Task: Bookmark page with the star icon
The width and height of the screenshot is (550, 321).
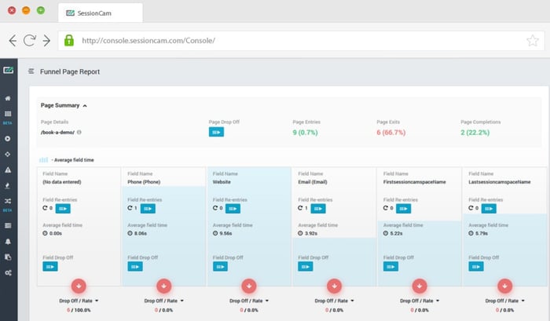Action: pos(533,40)
